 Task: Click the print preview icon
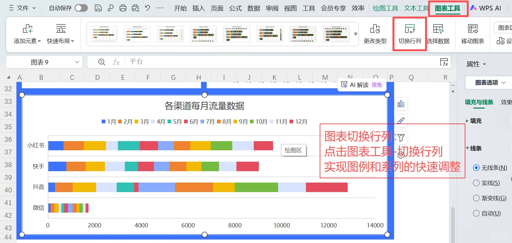point(136,8)
